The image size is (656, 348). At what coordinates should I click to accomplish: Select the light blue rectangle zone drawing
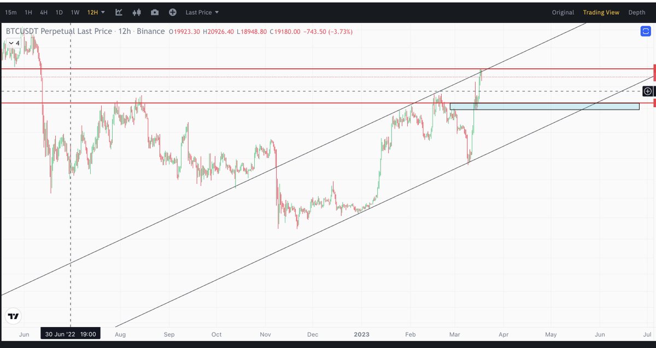coord(544,107)
